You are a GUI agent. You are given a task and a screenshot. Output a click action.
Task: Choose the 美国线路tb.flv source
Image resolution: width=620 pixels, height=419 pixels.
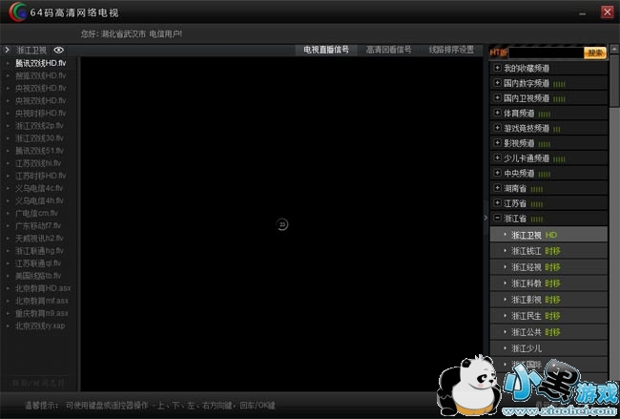[38, 276]
